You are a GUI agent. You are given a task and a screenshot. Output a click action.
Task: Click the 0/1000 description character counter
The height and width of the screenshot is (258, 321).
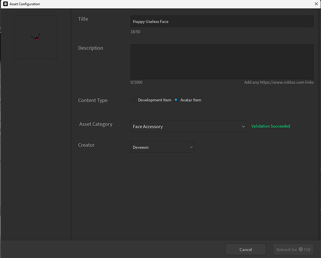point(136,83)
